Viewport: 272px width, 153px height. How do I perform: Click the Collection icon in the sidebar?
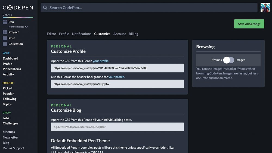(x=5, y=44)
